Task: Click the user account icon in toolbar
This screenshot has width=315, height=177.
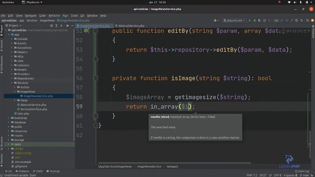Action: click(x=216, y=21)
